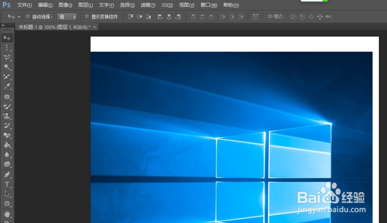
Task: Distribute vertical centers of layers
Action: 202,17
